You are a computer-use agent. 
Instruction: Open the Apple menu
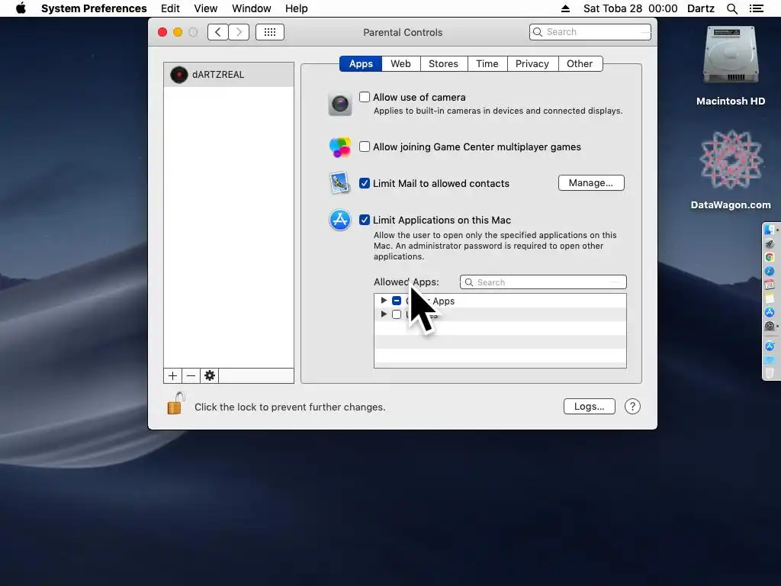click(21, 8)
